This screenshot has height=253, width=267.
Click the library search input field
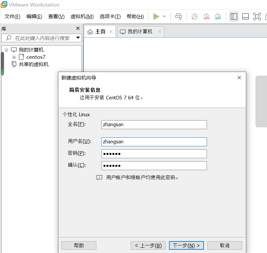42,38
